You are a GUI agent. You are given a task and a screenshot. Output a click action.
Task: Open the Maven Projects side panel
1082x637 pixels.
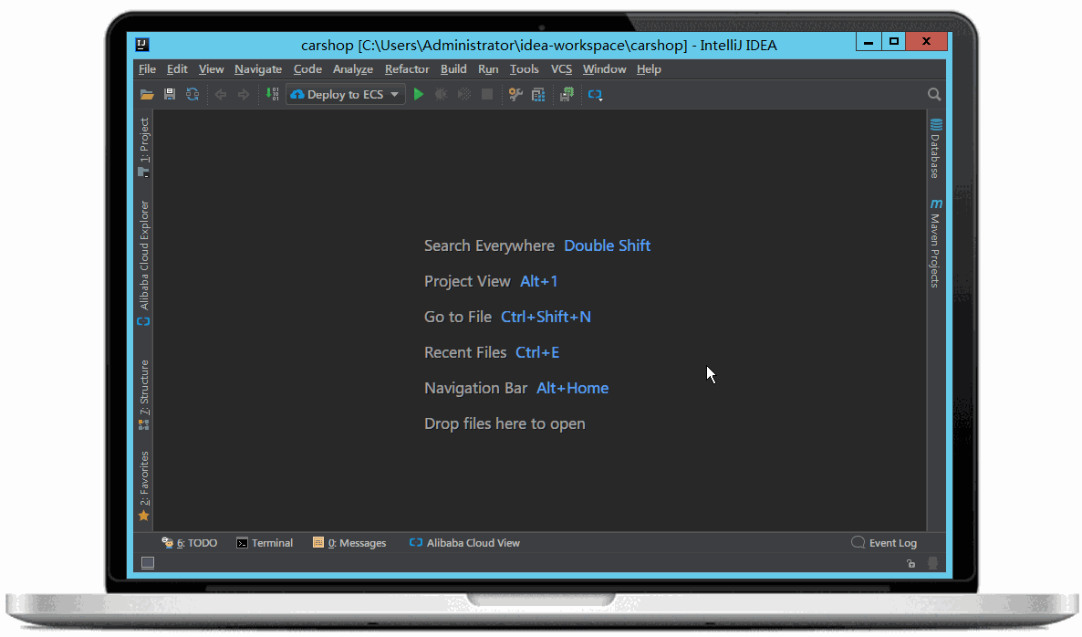coord(936,243)
